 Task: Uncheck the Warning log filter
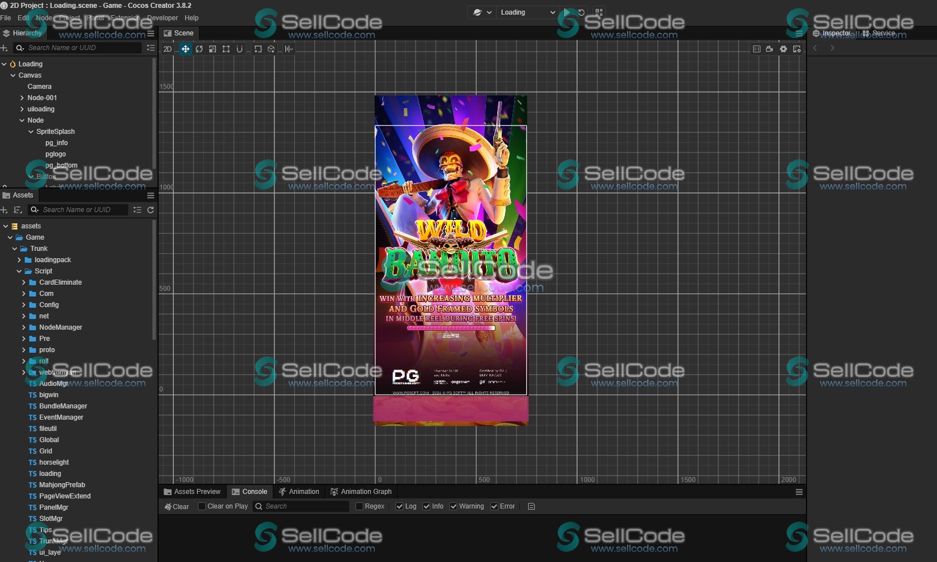[453, 506]
